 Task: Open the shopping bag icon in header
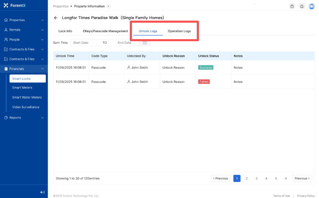(292, 6)
